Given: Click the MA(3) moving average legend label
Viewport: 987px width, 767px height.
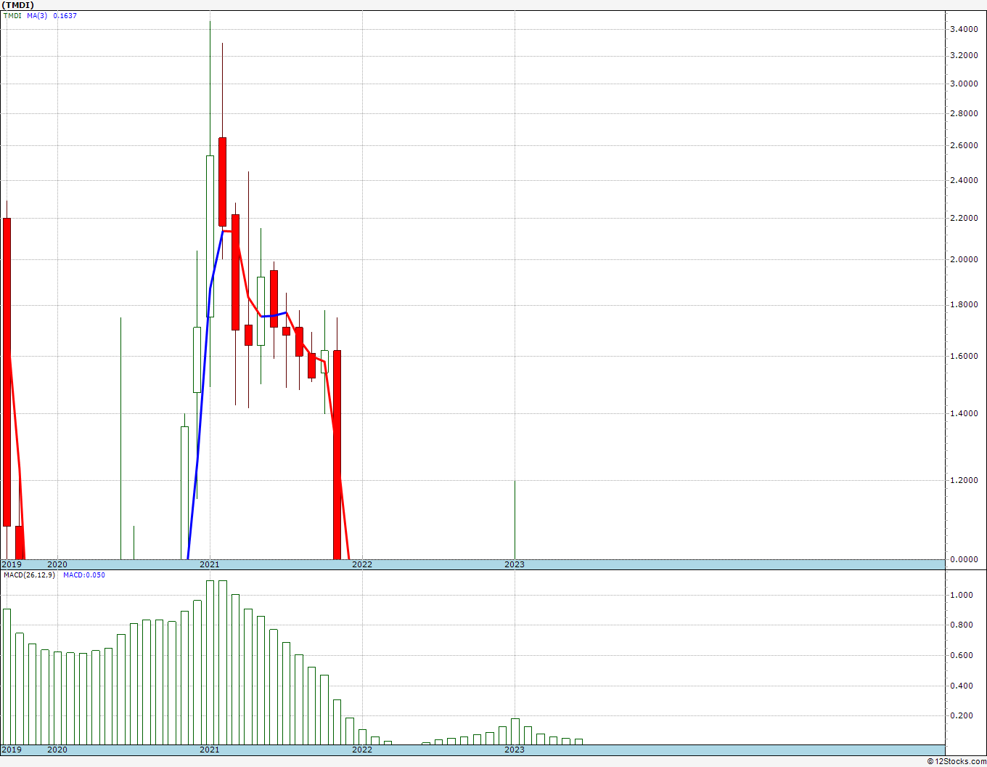Looking at the screenshot, I should click(x=37, y=16).
